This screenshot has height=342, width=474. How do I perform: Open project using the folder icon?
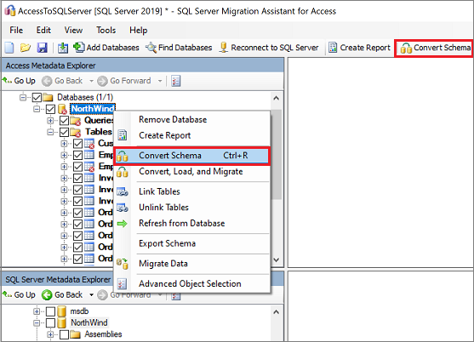pos(26,48)
